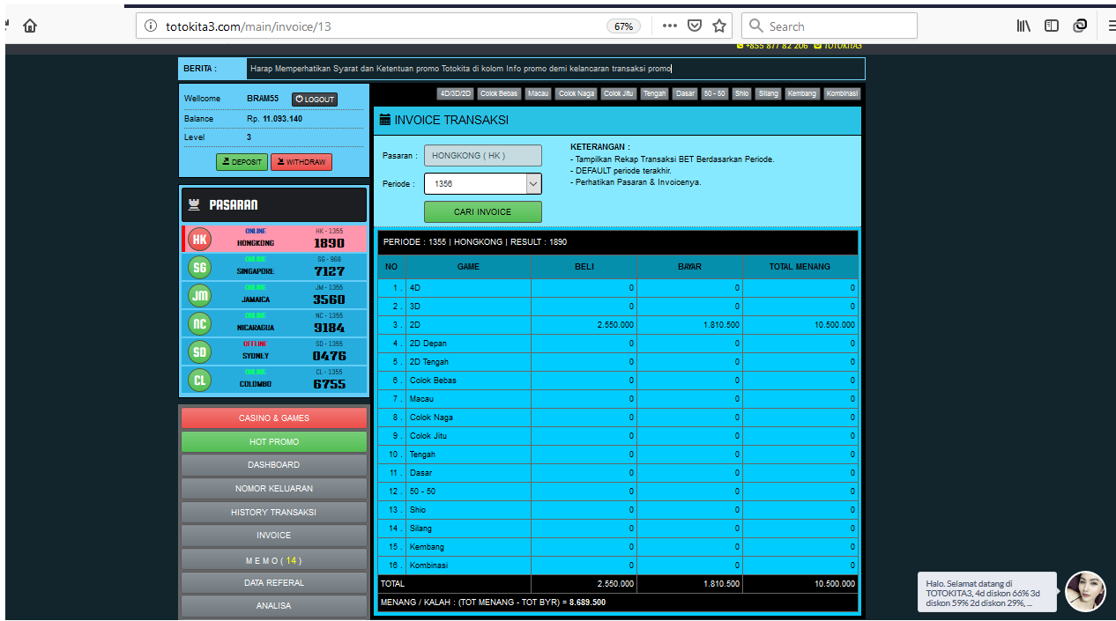Viewport: 1116px width, 621px height.
Task: Select the SG Singapore market icon
Action: [199, 267]
